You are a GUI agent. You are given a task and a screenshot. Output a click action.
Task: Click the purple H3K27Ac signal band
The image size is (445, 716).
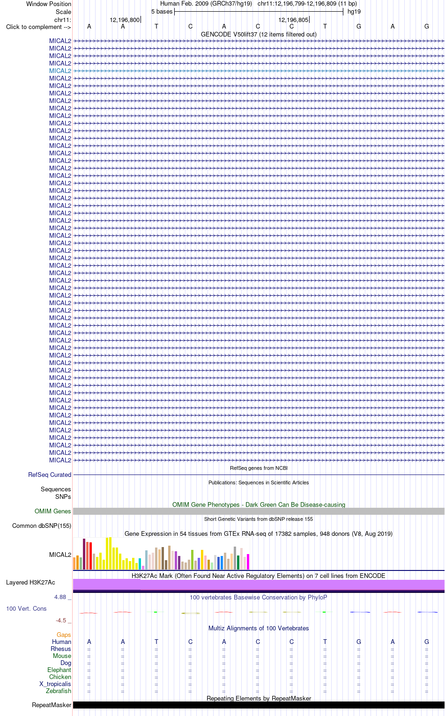[259, 584]
